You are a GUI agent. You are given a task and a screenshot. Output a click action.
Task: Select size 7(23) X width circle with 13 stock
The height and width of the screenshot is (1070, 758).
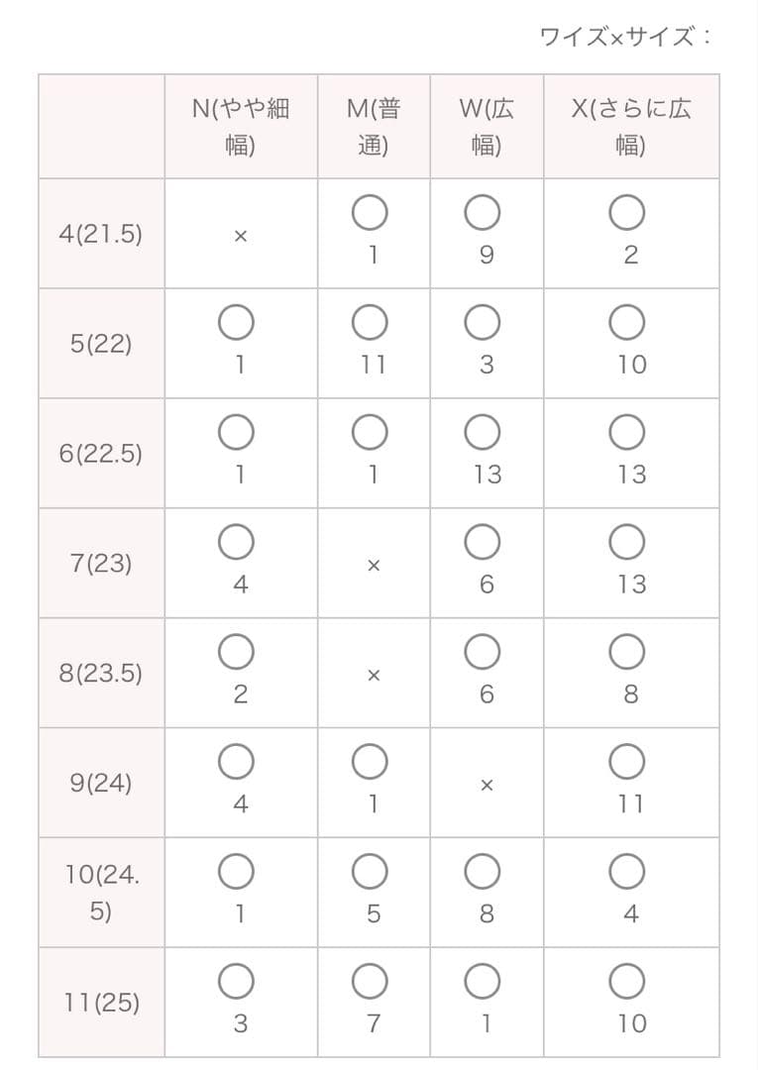pyautogui.click(x=627, y=543)
